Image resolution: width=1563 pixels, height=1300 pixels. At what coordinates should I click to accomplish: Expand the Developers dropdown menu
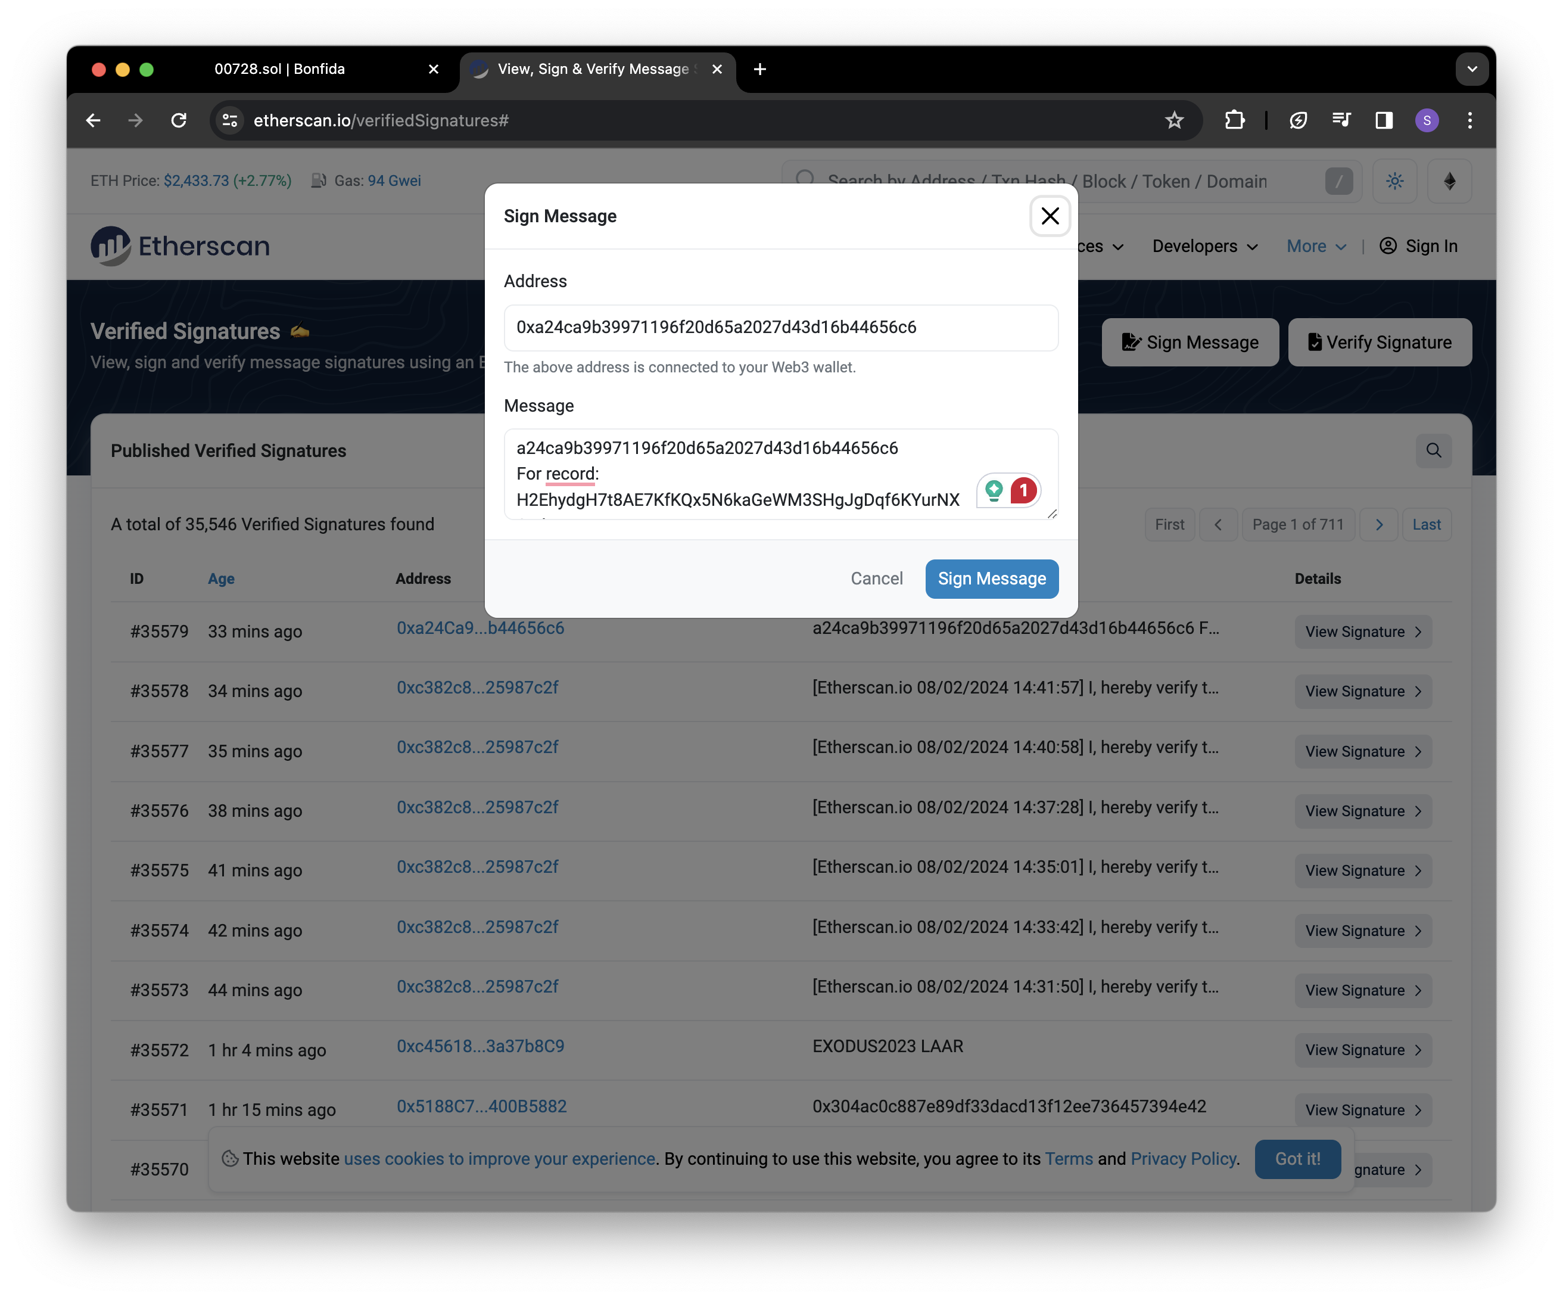pyautogui.click(x=1204, y=247)
